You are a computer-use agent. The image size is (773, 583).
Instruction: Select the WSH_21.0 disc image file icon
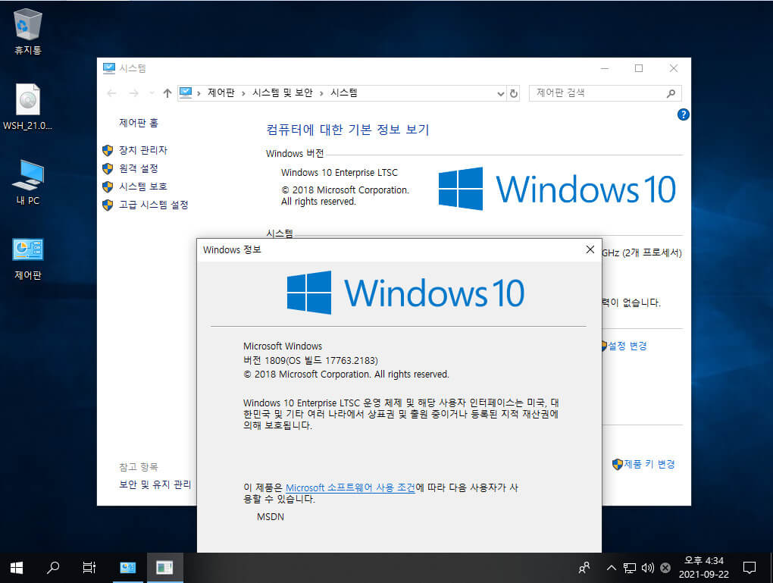(27, 107)
